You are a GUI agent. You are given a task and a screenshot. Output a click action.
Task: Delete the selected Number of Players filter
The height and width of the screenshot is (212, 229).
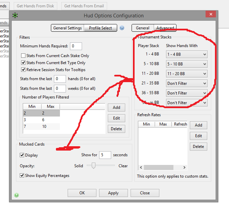[117, 129]
